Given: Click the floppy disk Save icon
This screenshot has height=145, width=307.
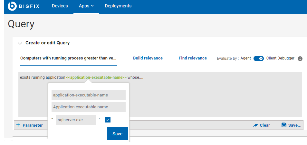Looking at the screenshot, I should (284, 125).
